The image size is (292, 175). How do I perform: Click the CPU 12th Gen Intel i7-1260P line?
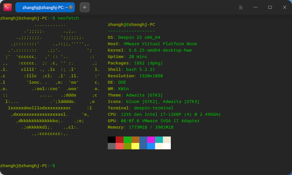[164, 114]
